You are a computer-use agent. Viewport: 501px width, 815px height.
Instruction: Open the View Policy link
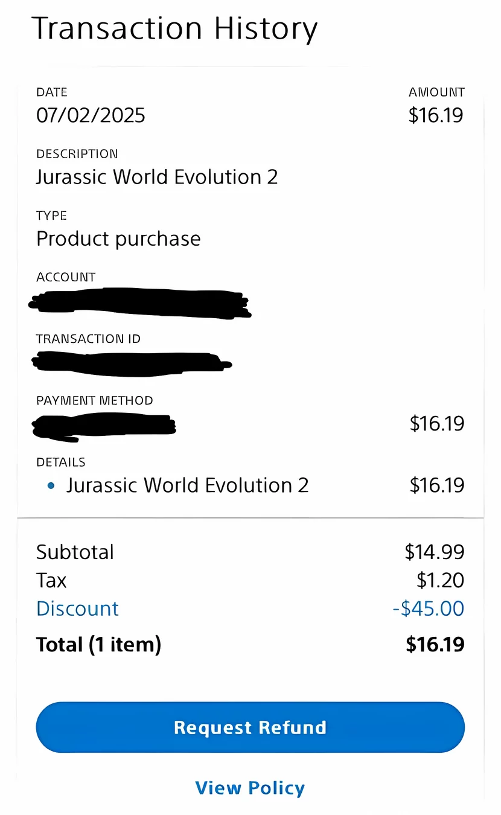click(250, 788)
